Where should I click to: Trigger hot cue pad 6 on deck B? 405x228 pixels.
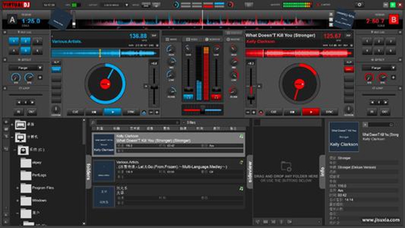coord(391,51)
